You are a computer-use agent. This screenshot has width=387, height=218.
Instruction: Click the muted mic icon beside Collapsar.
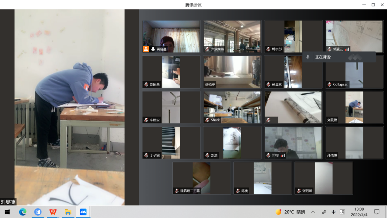(x=329, y=85)
